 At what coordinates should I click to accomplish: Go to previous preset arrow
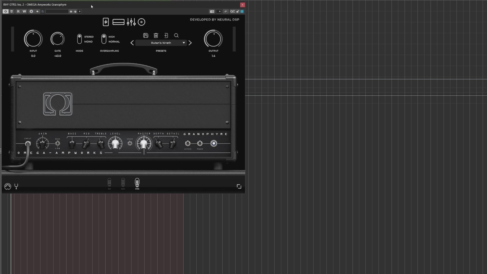132,43
